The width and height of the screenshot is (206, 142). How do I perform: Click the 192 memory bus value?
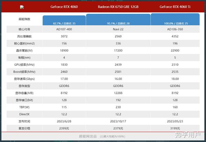pos(118,100)
